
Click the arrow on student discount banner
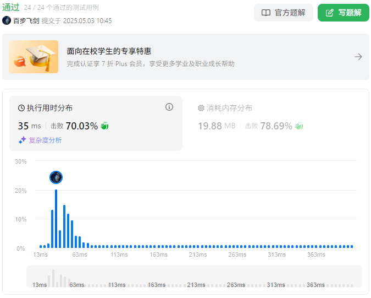[x=358, y=57]
